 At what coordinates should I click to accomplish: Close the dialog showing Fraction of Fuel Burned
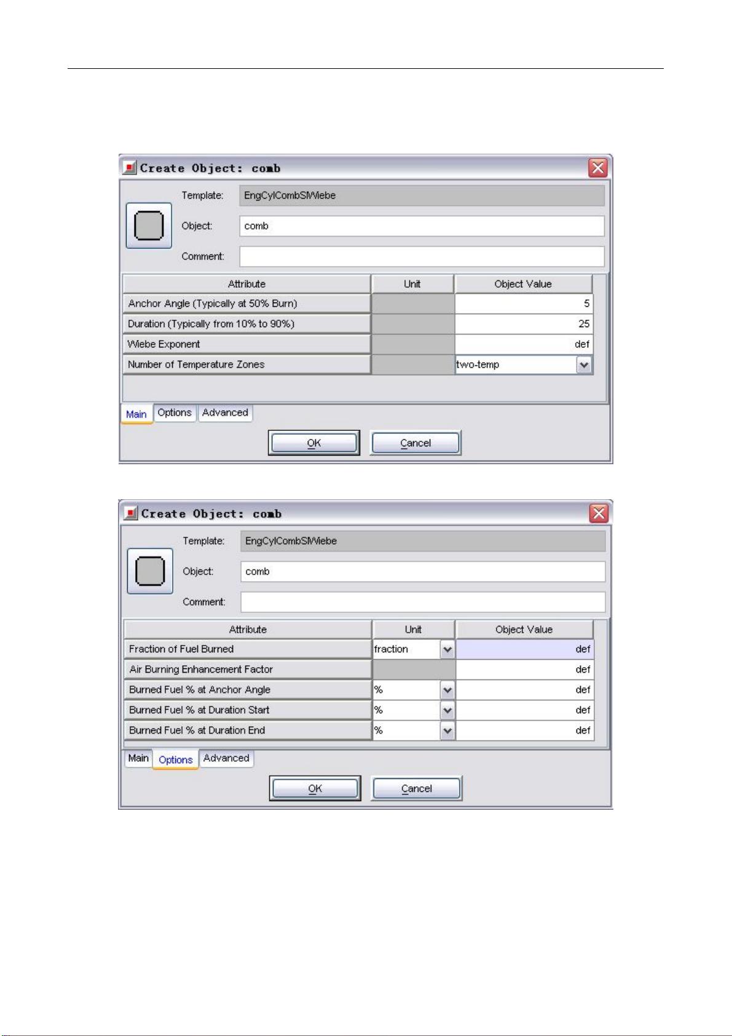click(599, 513)
